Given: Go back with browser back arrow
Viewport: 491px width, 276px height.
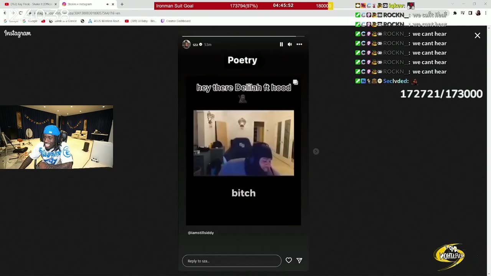Looking at the screenshot, I should click(5, 13).
